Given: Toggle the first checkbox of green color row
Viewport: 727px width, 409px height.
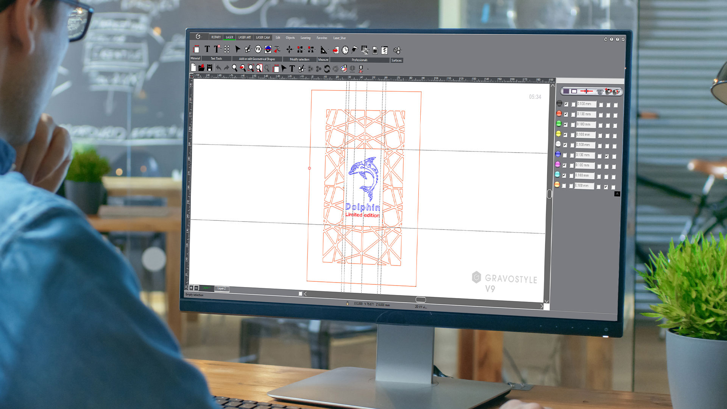Looking at the screenshot, I should point(566,125).
